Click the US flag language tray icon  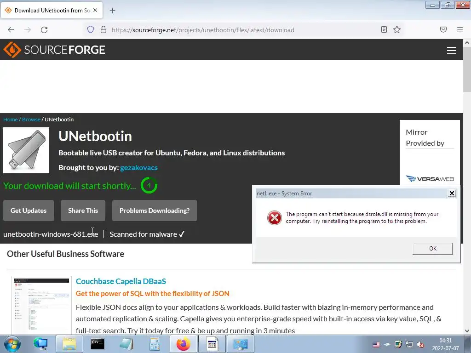click(x=376, y=345)
